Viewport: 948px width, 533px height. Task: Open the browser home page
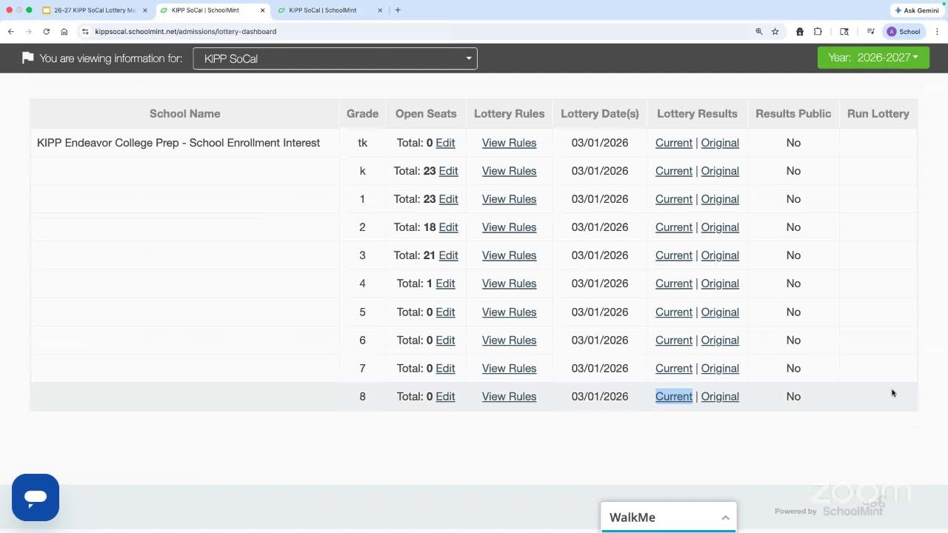64,32
